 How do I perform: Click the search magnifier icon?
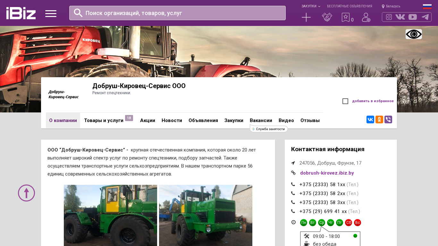[x=78, y=13]
